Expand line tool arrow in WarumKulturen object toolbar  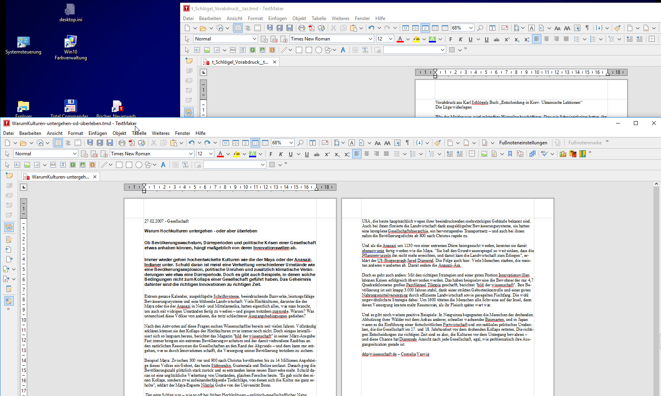[111, 165]
